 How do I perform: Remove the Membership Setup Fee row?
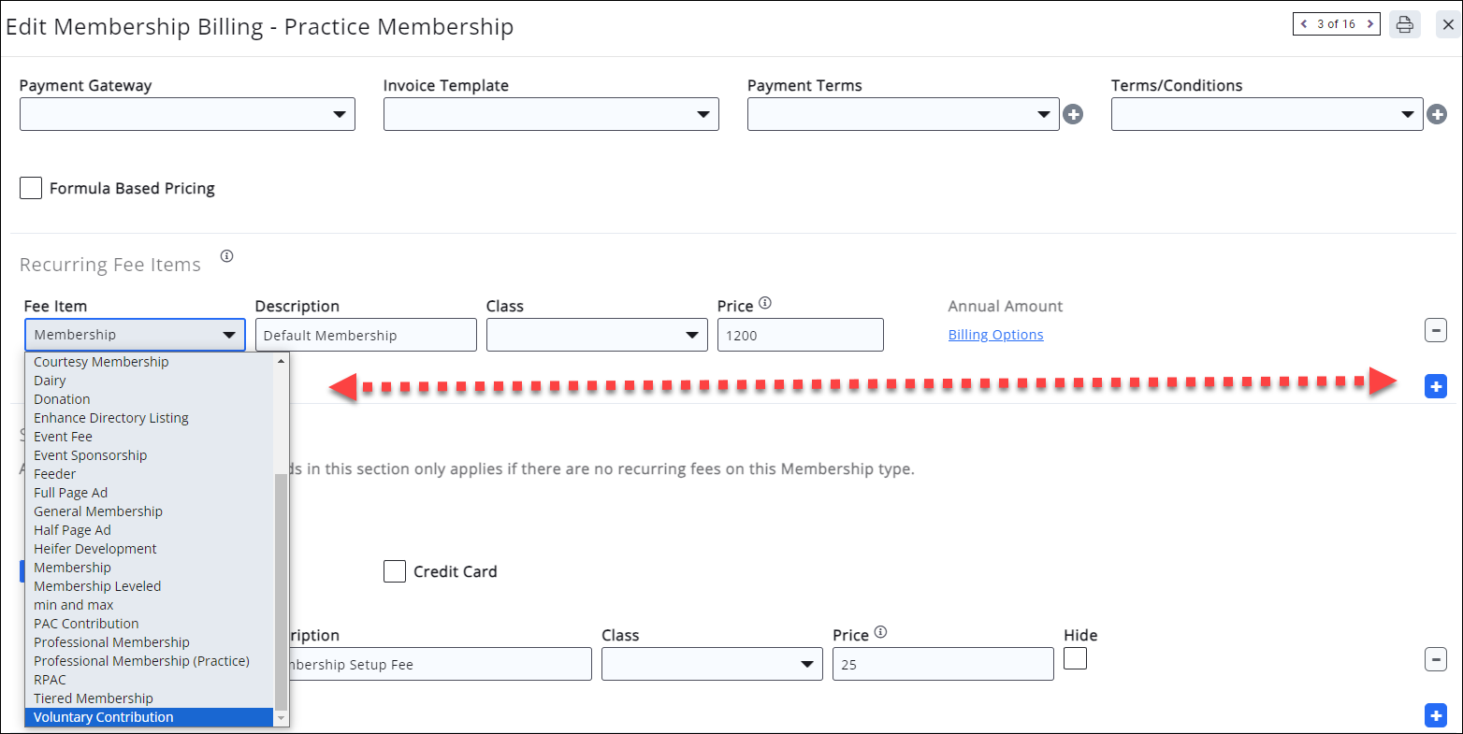pos(1435,659)
